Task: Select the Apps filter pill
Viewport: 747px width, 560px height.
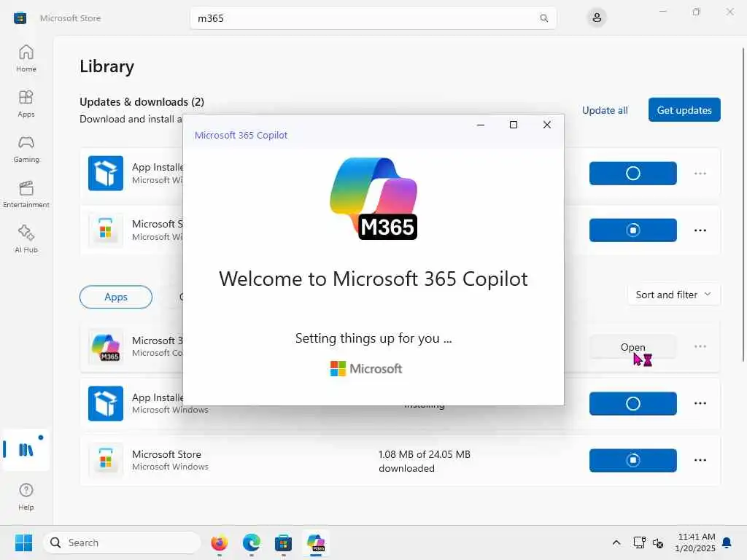Action: (116, 297)
